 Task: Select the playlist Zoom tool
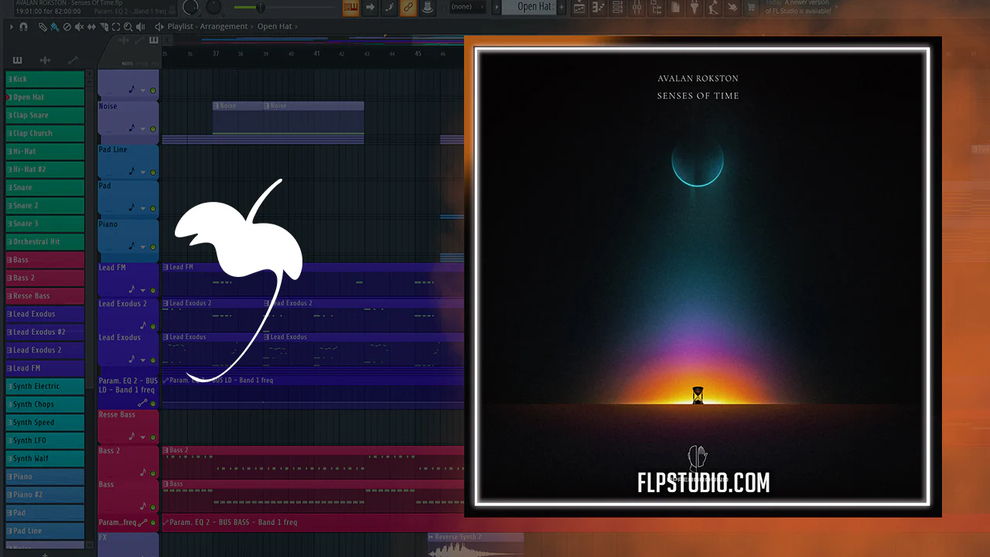point(128,26)
